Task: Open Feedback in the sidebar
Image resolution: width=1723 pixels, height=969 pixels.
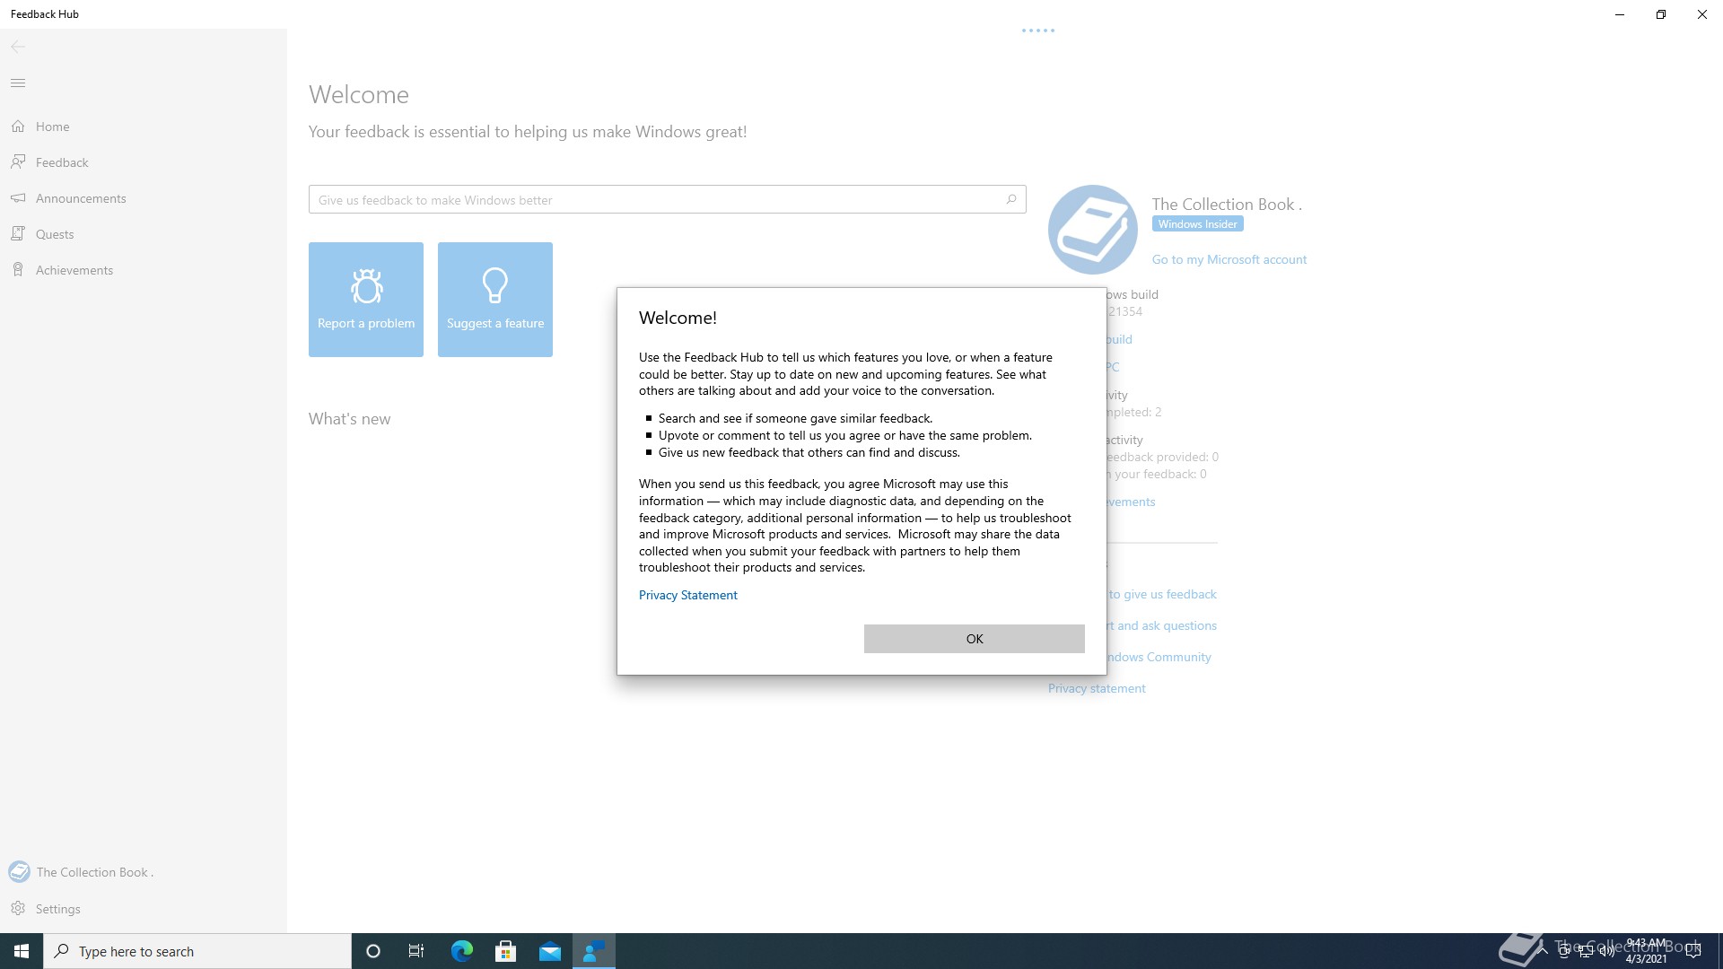Action: (144, 162)
